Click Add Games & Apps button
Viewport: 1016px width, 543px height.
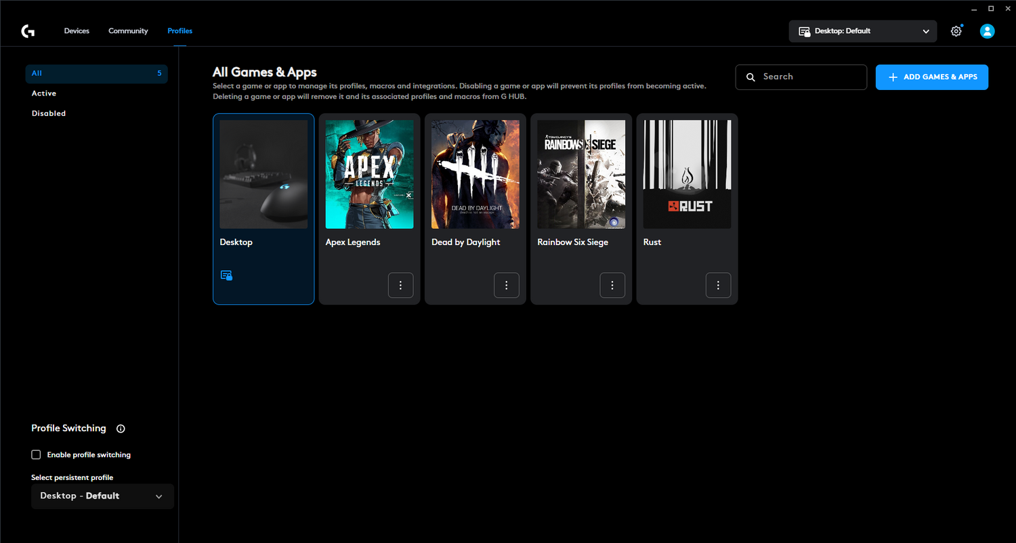tap(932, 77)
